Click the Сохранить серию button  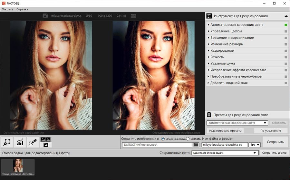click(274, 153)
